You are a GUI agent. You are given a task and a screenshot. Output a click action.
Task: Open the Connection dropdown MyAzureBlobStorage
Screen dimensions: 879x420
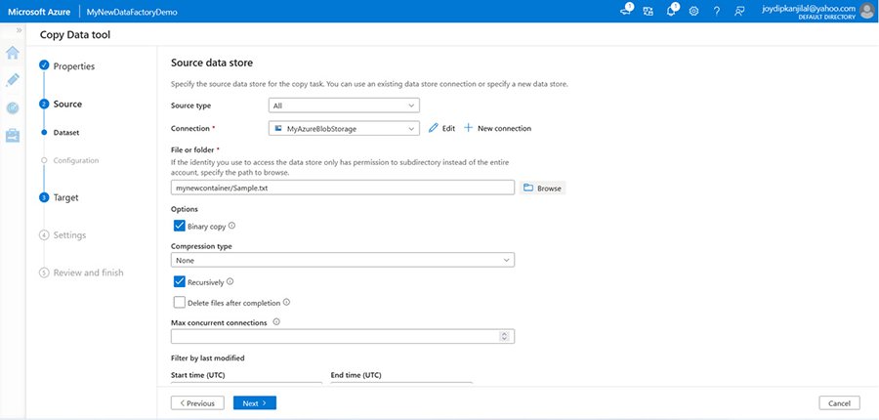click(344, 128)
